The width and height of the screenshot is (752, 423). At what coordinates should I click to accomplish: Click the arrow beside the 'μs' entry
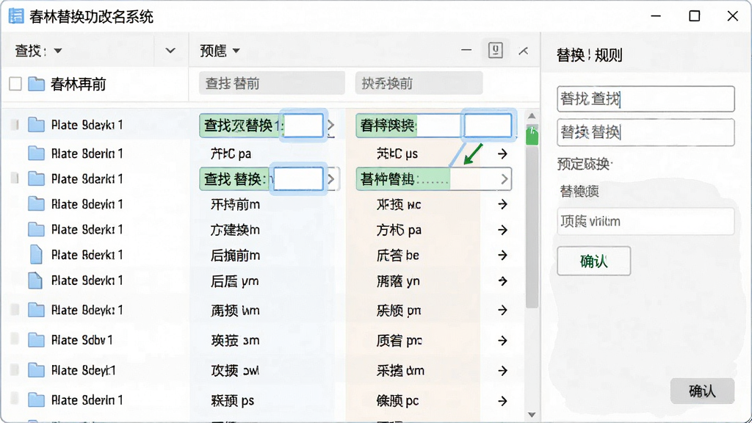point(502,154)
